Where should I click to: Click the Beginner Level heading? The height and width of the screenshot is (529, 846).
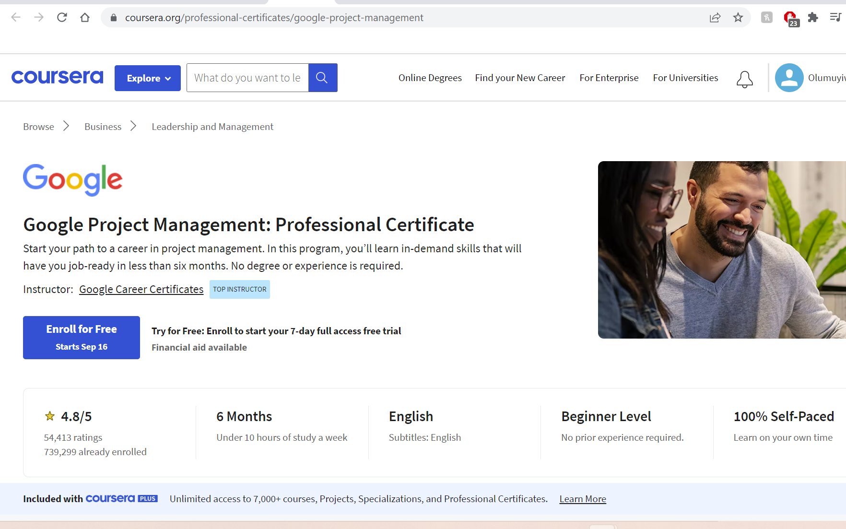(606, 416)
